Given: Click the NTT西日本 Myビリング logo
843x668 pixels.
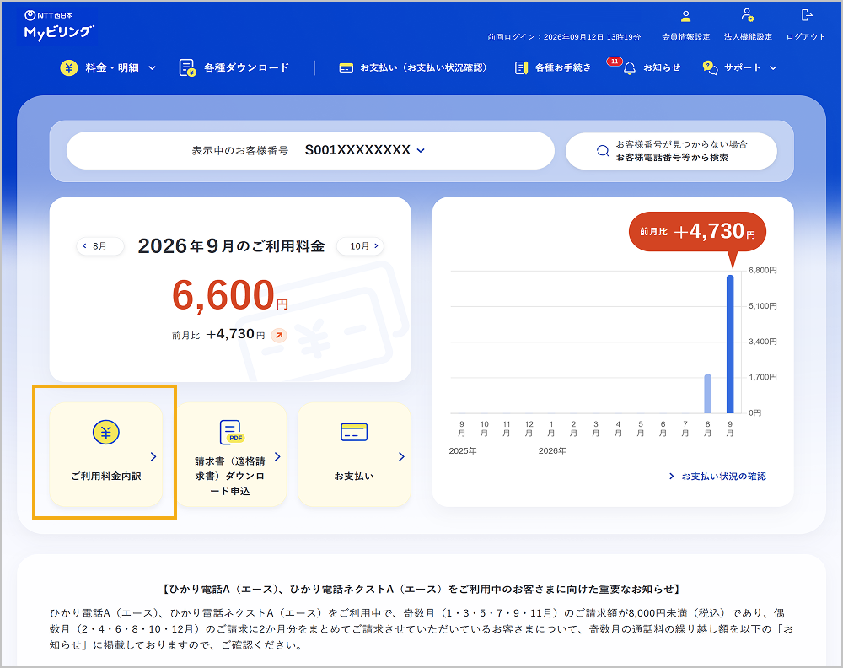Looking at the screenshot, I should click(x=59, y=25).
